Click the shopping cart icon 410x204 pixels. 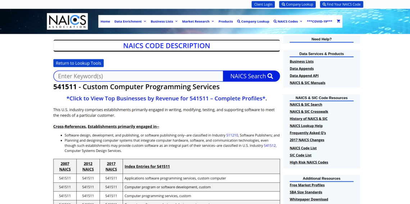(x=338, y=21)
